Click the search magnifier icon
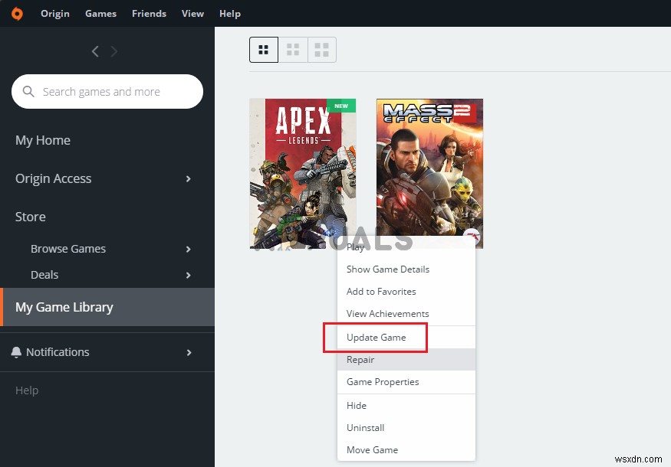The width and height of the screenshot is (671, 467). [x=29, y=91]
